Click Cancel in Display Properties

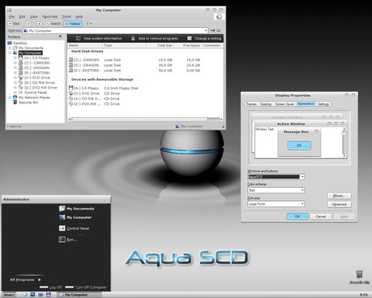pyautogui.click(x=321, y=217)
